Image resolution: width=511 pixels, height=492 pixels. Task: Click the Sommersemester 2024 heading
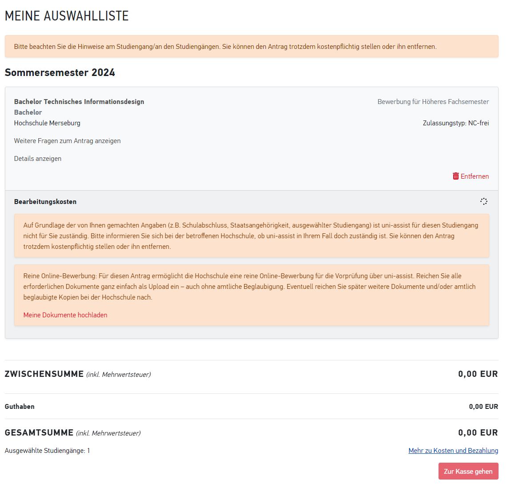[60, 73]
